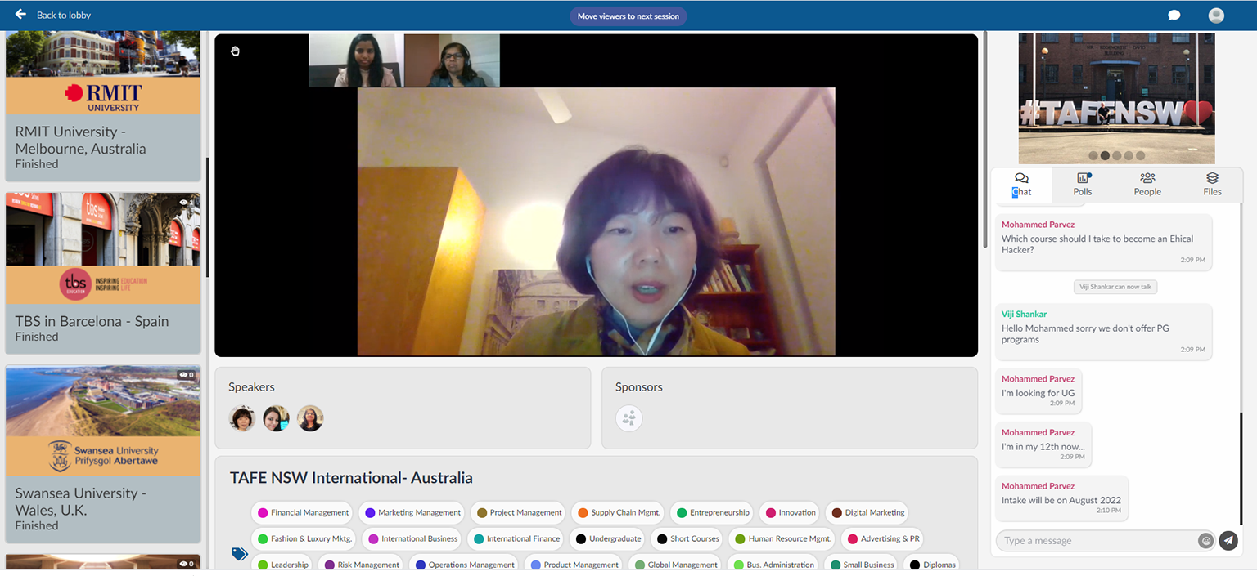Click the blue tag icon beside the topic list
This screenshot has width=1257, height=576.
pyautogui.click(x=240, y=553)
